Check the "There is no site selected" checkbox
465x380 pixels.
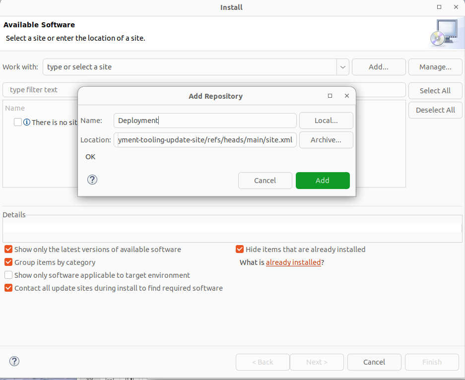(x=18, y=122)
